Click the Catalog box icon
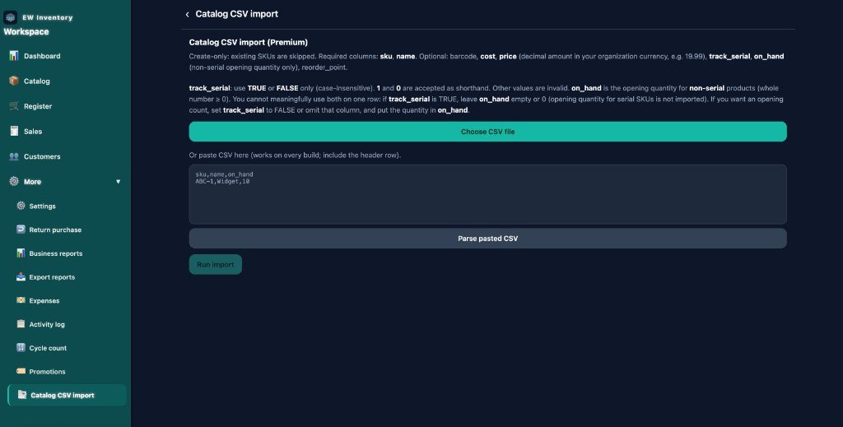Screen dimensions: 843x427 14,81
